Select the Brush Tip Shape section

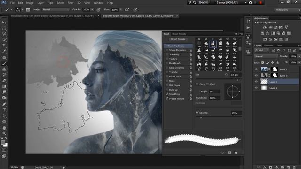(178, 46)
